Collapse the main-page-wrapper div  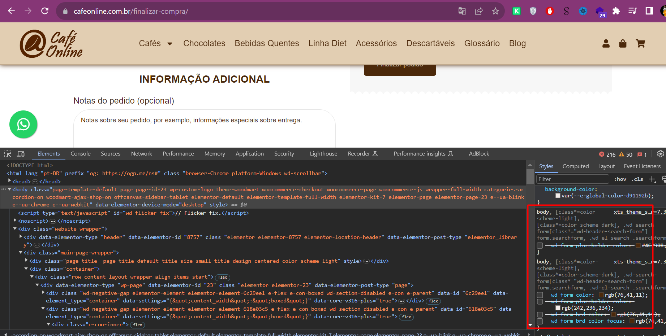click(x=21, y=252)
